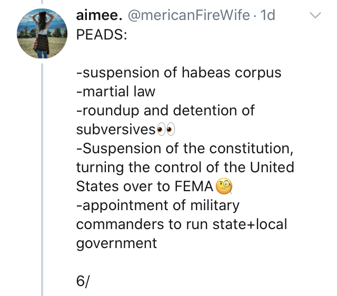The width and height of the screenshot is (337, 296).
Task: Click the thread connector line below avatar
Action: [x=42, y=180]
